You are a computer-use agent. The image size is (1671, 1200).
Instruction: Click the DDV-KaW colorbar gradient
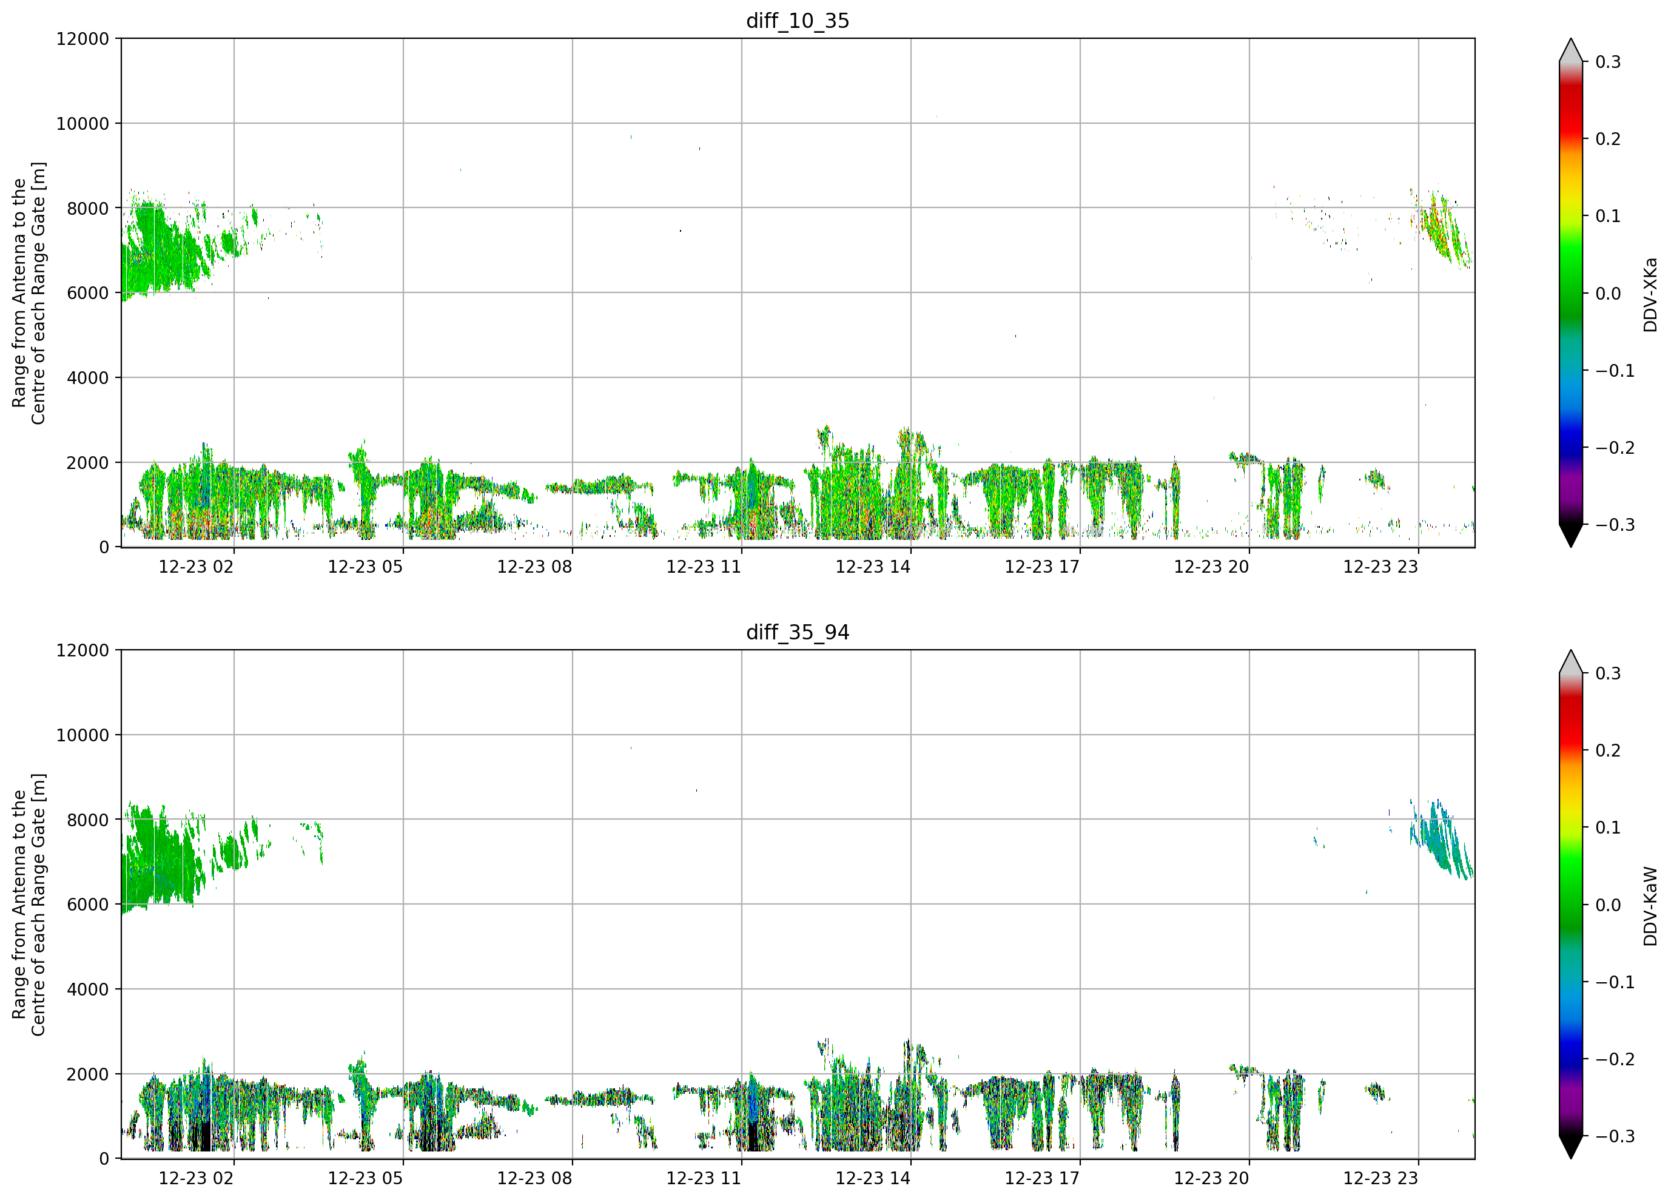tap(1571, 905)
